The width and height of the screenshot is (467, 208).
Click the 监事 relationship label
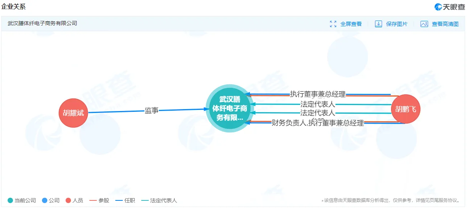[151, 111]
